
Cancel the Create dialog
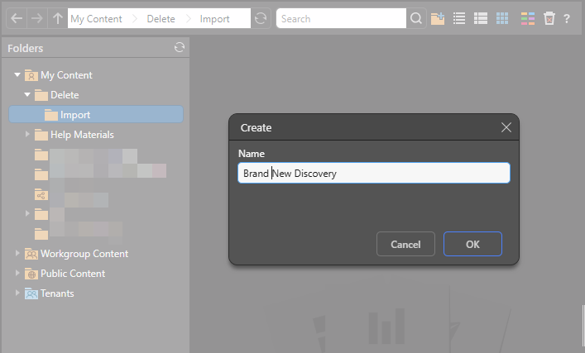coord(405,244)
